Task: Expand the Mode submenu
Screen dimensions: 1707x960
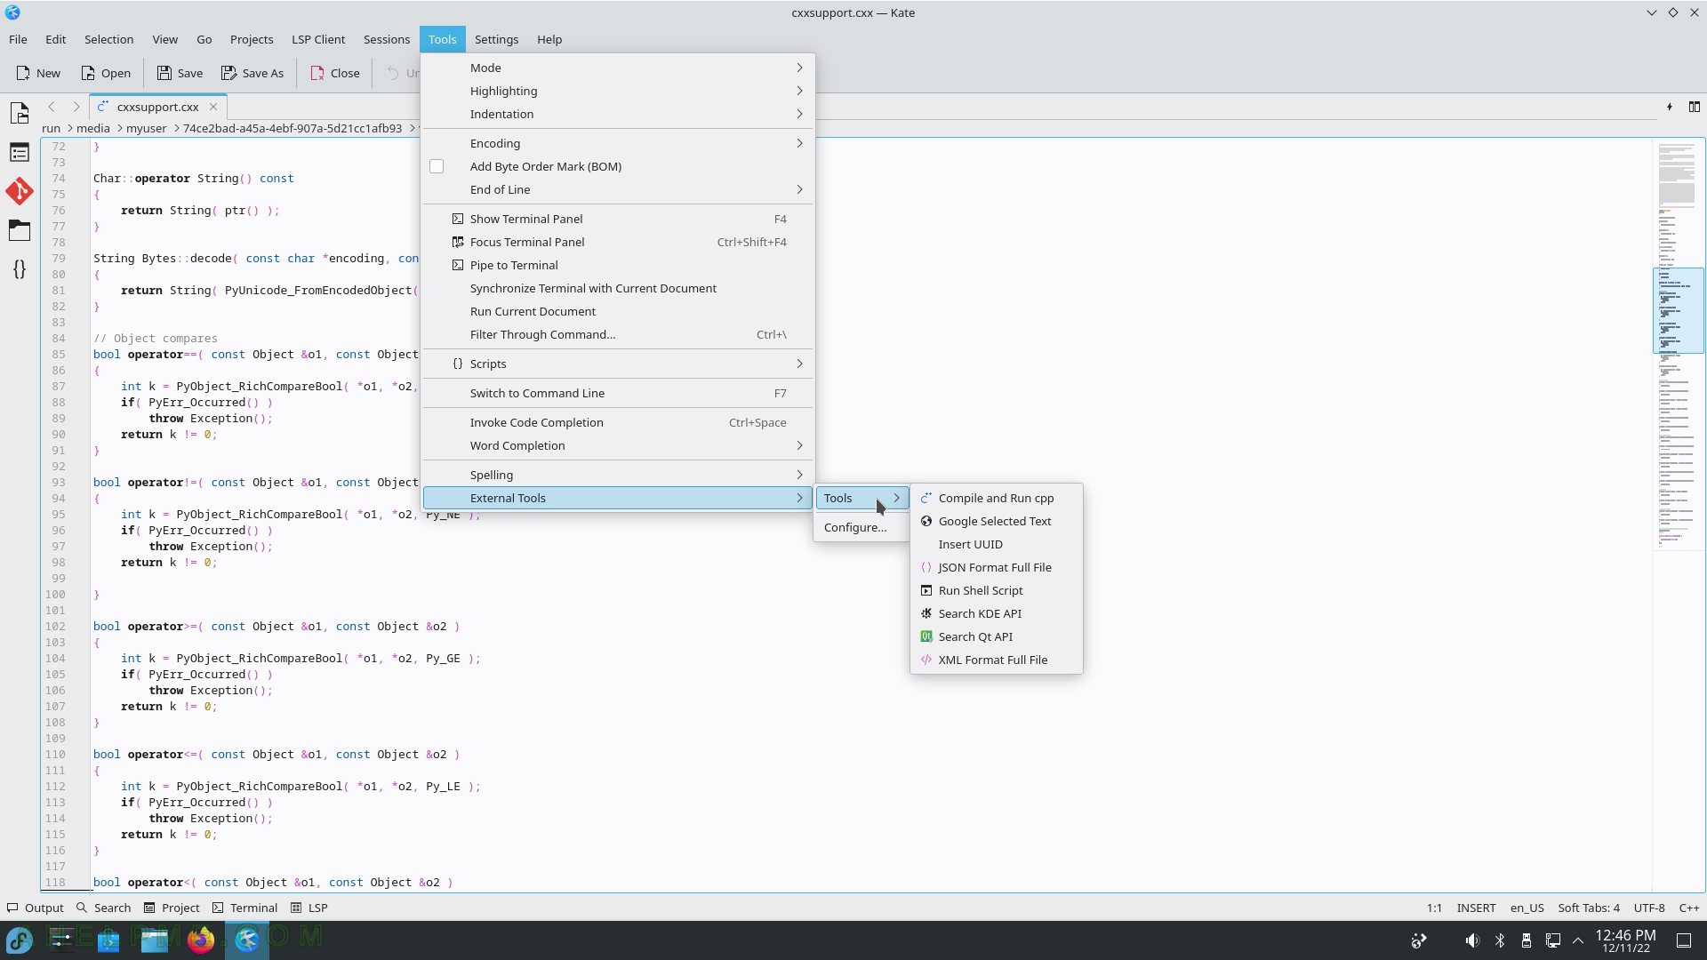Action: point(618,68)
